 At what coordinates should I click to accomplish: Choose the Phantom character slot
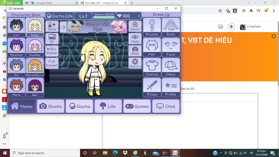pos(16,47)
